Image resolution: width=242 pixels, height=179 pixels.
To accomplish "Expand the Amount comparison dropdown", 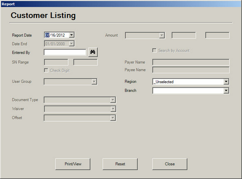I will (x=162, y=36).
